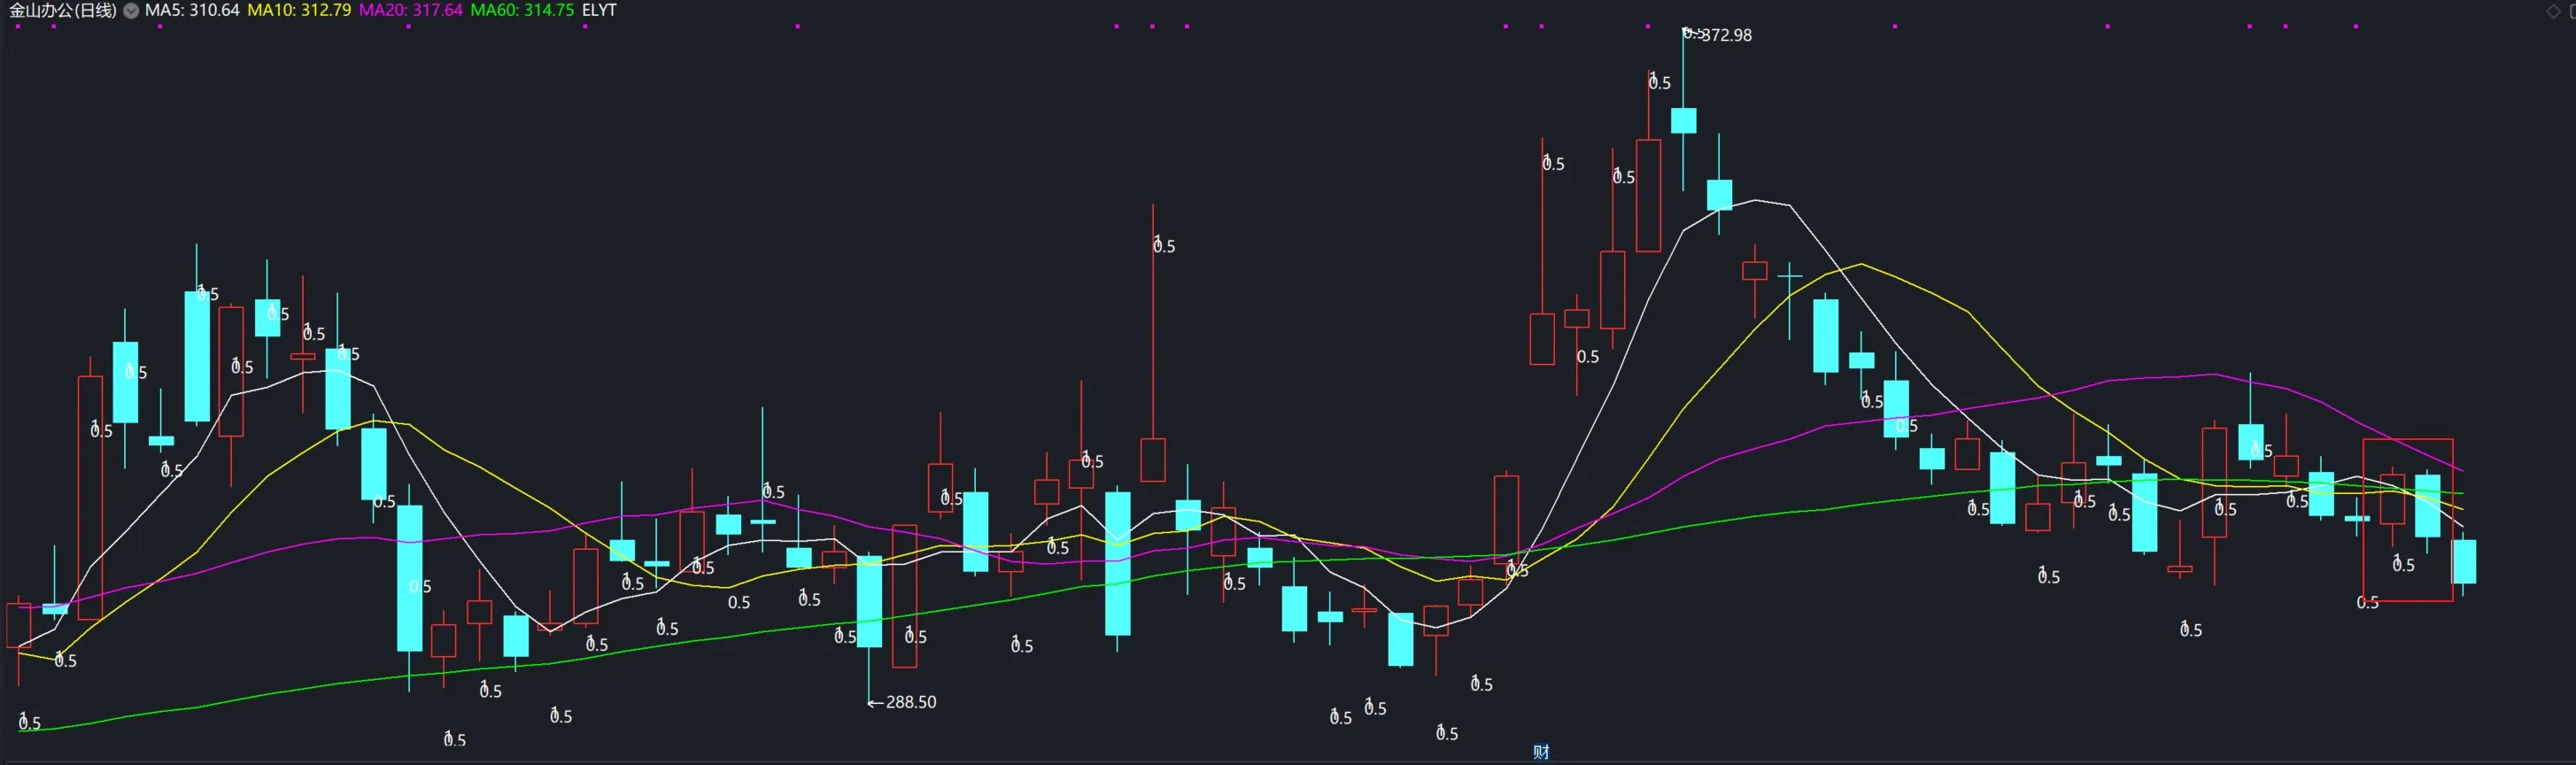2576x765 pixels.
Task: Click the leftmost magenta dot marker at the top
Action: pos(18,26)
